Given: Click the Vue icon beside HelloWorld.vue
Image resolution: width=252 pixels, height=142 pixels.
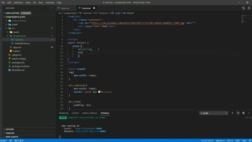Looking at the screenshot, I should click(x=12, y=43).
